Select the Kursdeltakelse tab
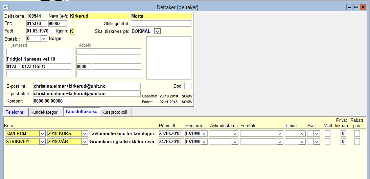 click(82, 111)
